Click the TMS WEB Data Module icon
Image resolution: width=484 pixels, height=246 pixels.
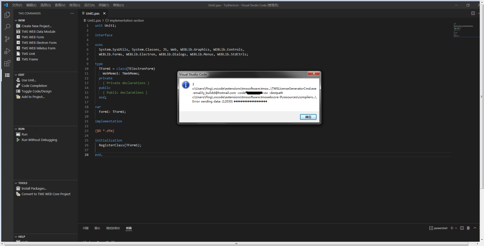coord(18,31)
